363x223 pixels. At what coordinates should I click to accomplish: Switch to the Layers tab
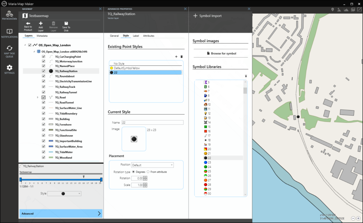point(29,36)
